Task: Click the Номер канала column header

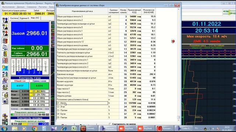Action: pos(123,11)
